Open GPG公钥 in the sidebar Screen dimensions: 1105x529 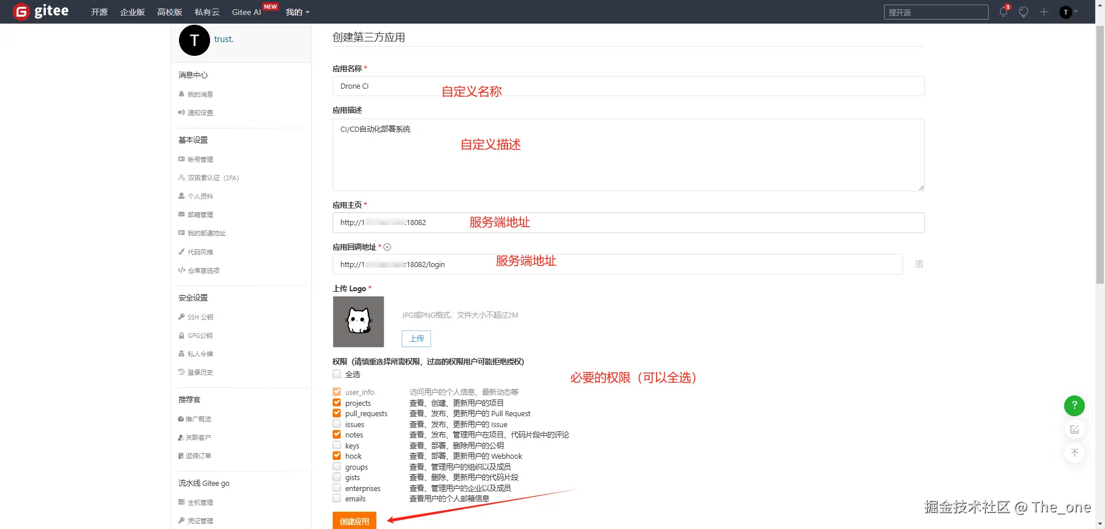tap(196, 336)
